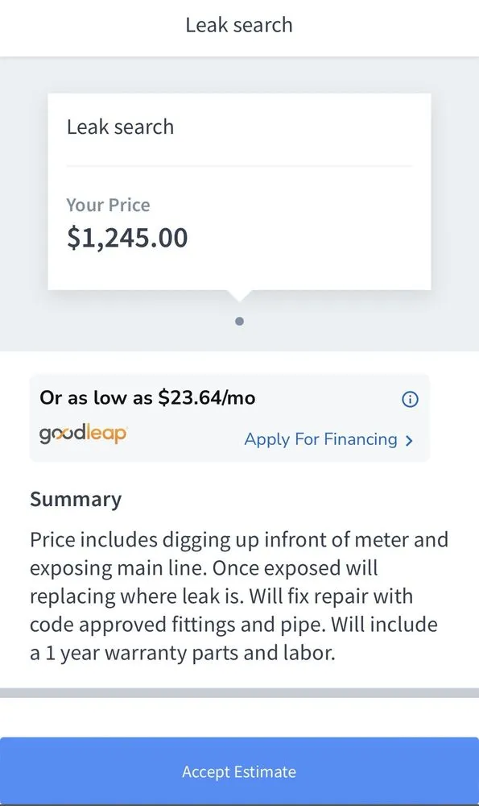
Task: Expand financing details via the info icon
Action: [x=410, y=399]
